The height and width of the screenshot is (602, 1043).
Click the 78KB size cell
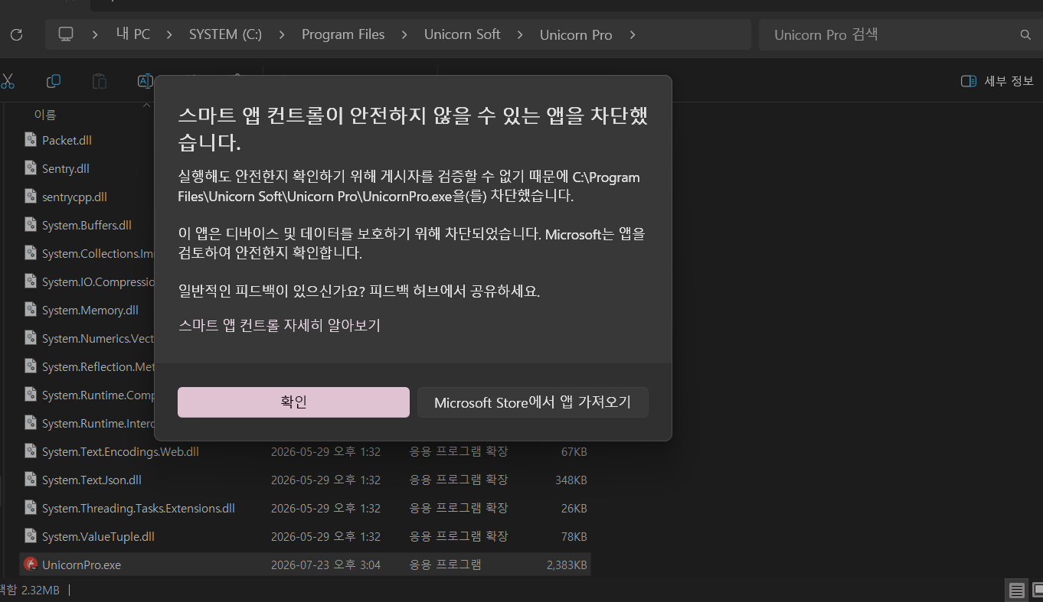(x=574, y=536)
